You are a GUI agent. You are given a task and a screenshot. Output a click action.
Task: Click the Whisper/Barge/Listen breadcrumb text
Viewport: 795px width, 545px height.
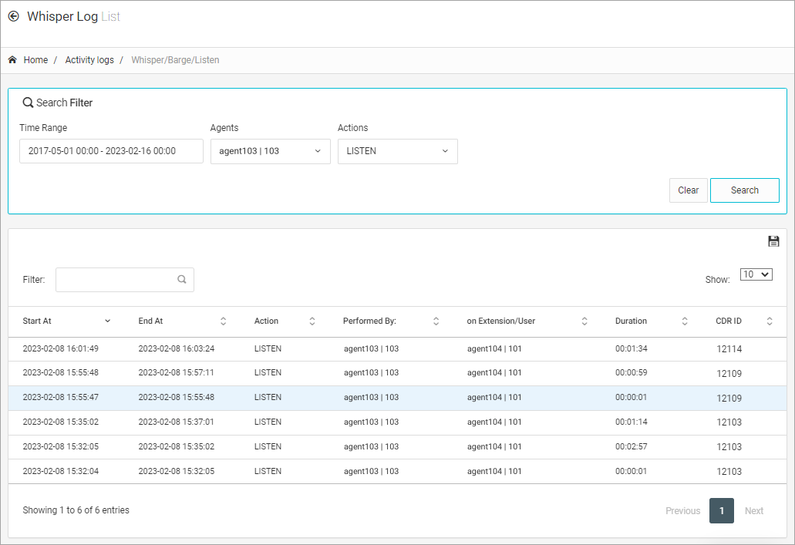click(x=176, y=60)
